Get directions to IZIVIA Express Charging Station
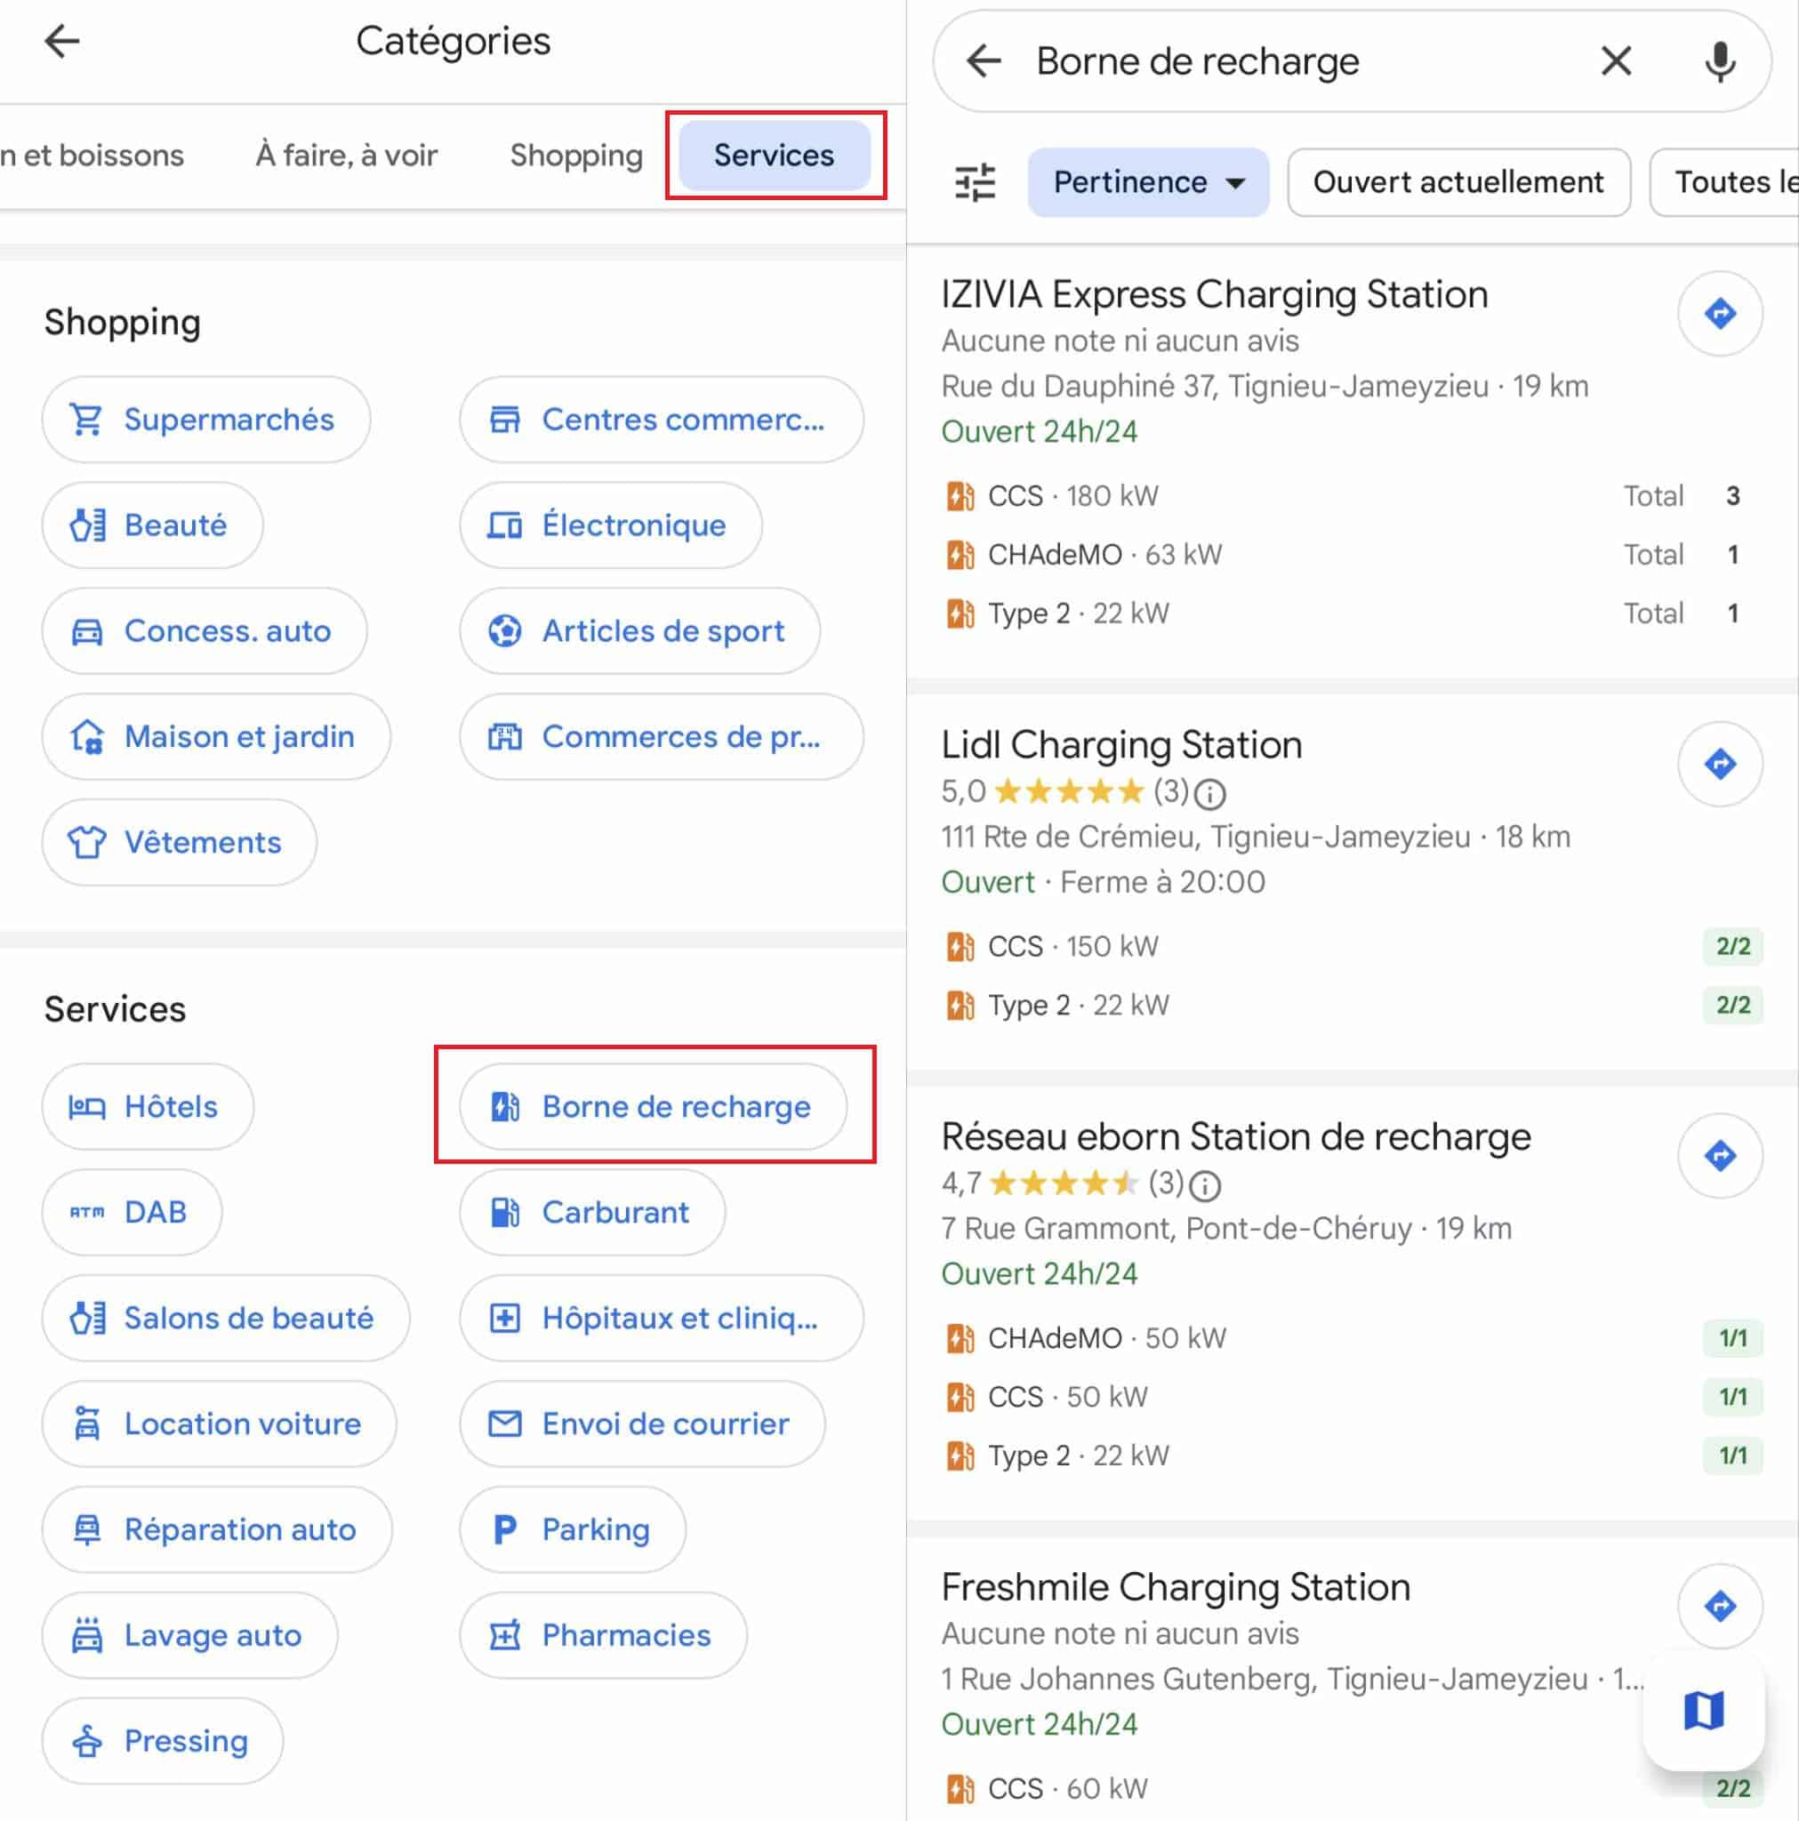Screen dimensions: 1799x1821 click(x=1720, y=313)
